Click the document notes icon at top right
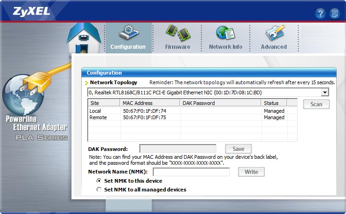Viewport: 346px width, 214px height. pyautogui.click(x=334, y=13)
